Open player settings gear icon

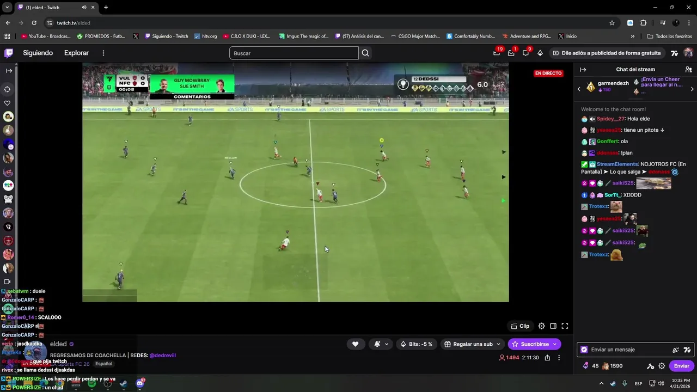click(541, 326)
